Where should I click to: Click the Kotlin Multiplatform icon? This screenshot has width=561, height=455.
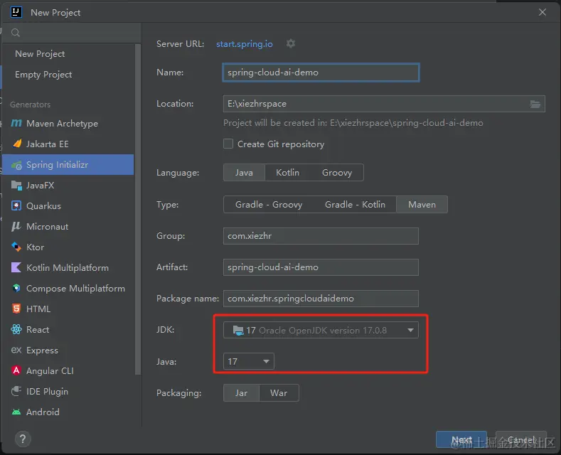pos(16,267)
